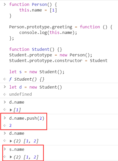The width and height of the screenshot is (118, 161).
Task: Click the console.log(this.name); line
Action: click(x=48, y=33)
